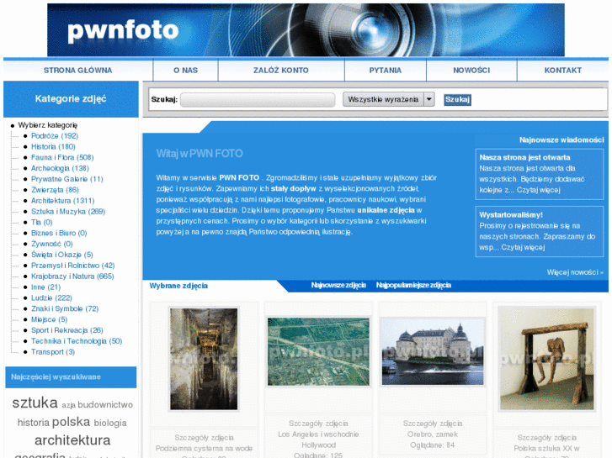Select Architektura (1311) category
Image resolution: width=612 pixels, height=458 pixels.
(x=63, y=201)
